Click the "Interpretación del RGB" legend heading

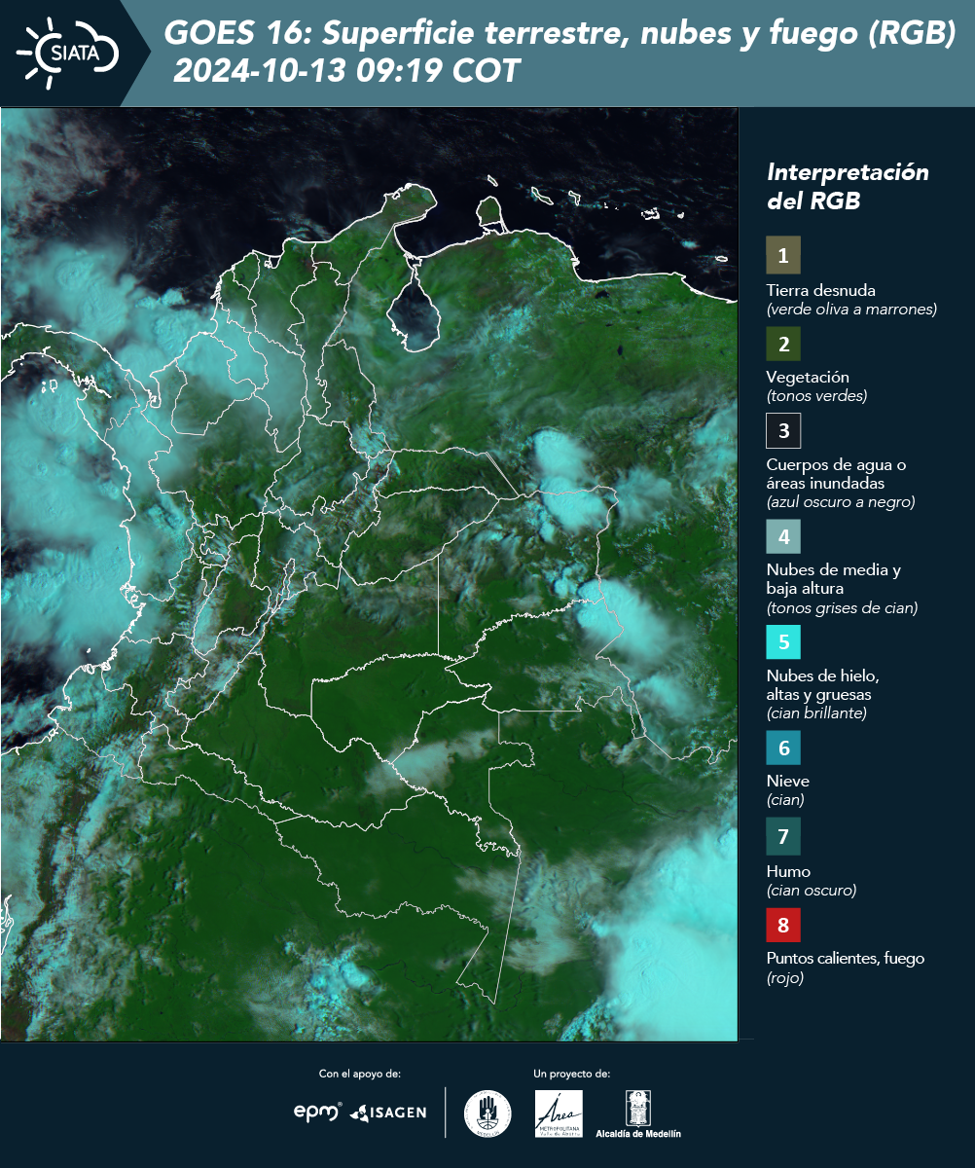point(848,187)
